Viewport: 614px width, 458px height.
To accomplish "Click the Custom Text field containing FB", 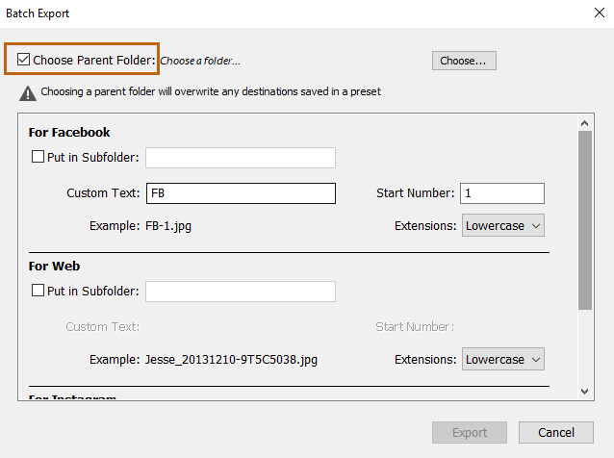I will pyautogui.click(x=241, y=193).
